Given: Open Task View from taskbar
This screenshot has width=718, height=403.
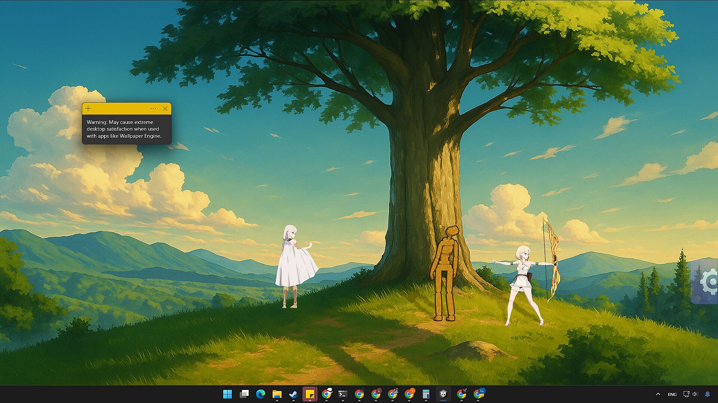Looking at the screenshot, I should point(244,394).
